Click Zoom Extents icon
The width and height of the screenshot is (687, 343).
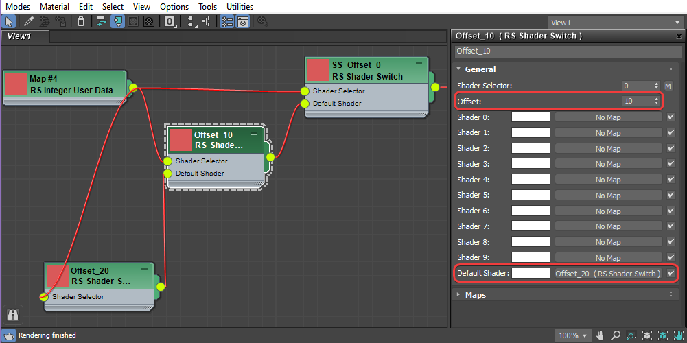647,335
